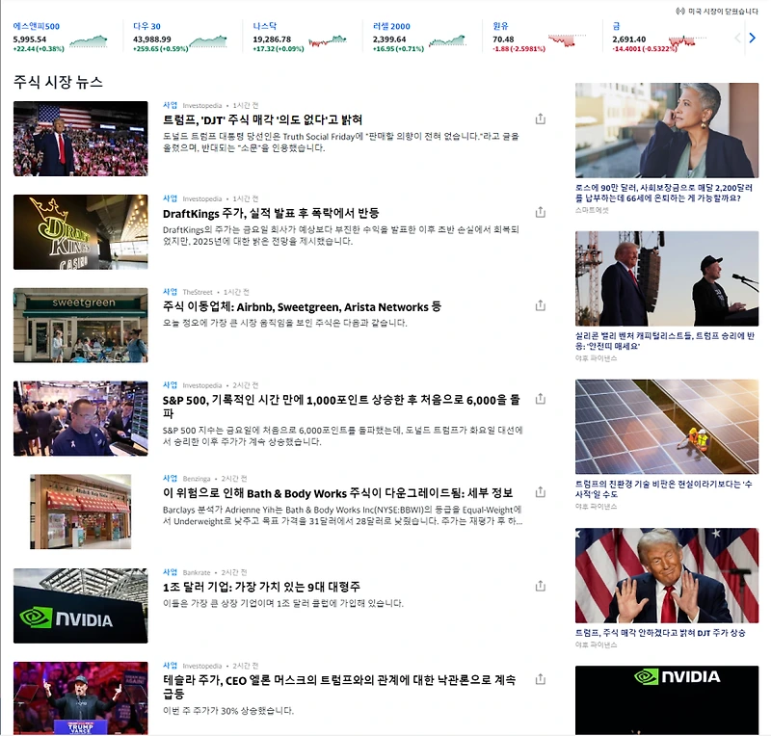
Task: Click the 주식 시장 뉴스 section heading
Action: [x=58, y=82]
